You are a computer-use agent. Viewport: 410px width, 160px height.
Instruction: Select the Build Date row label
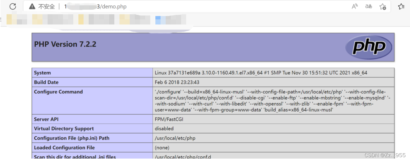point(46,82)
